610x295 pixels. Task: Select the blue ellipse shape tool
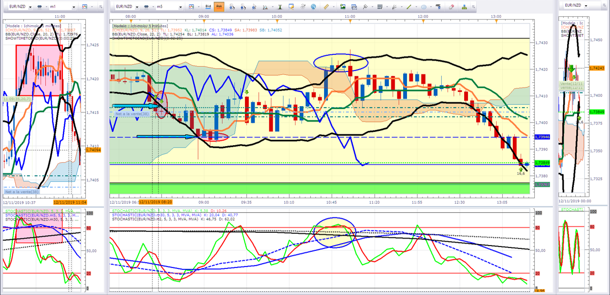424,7
